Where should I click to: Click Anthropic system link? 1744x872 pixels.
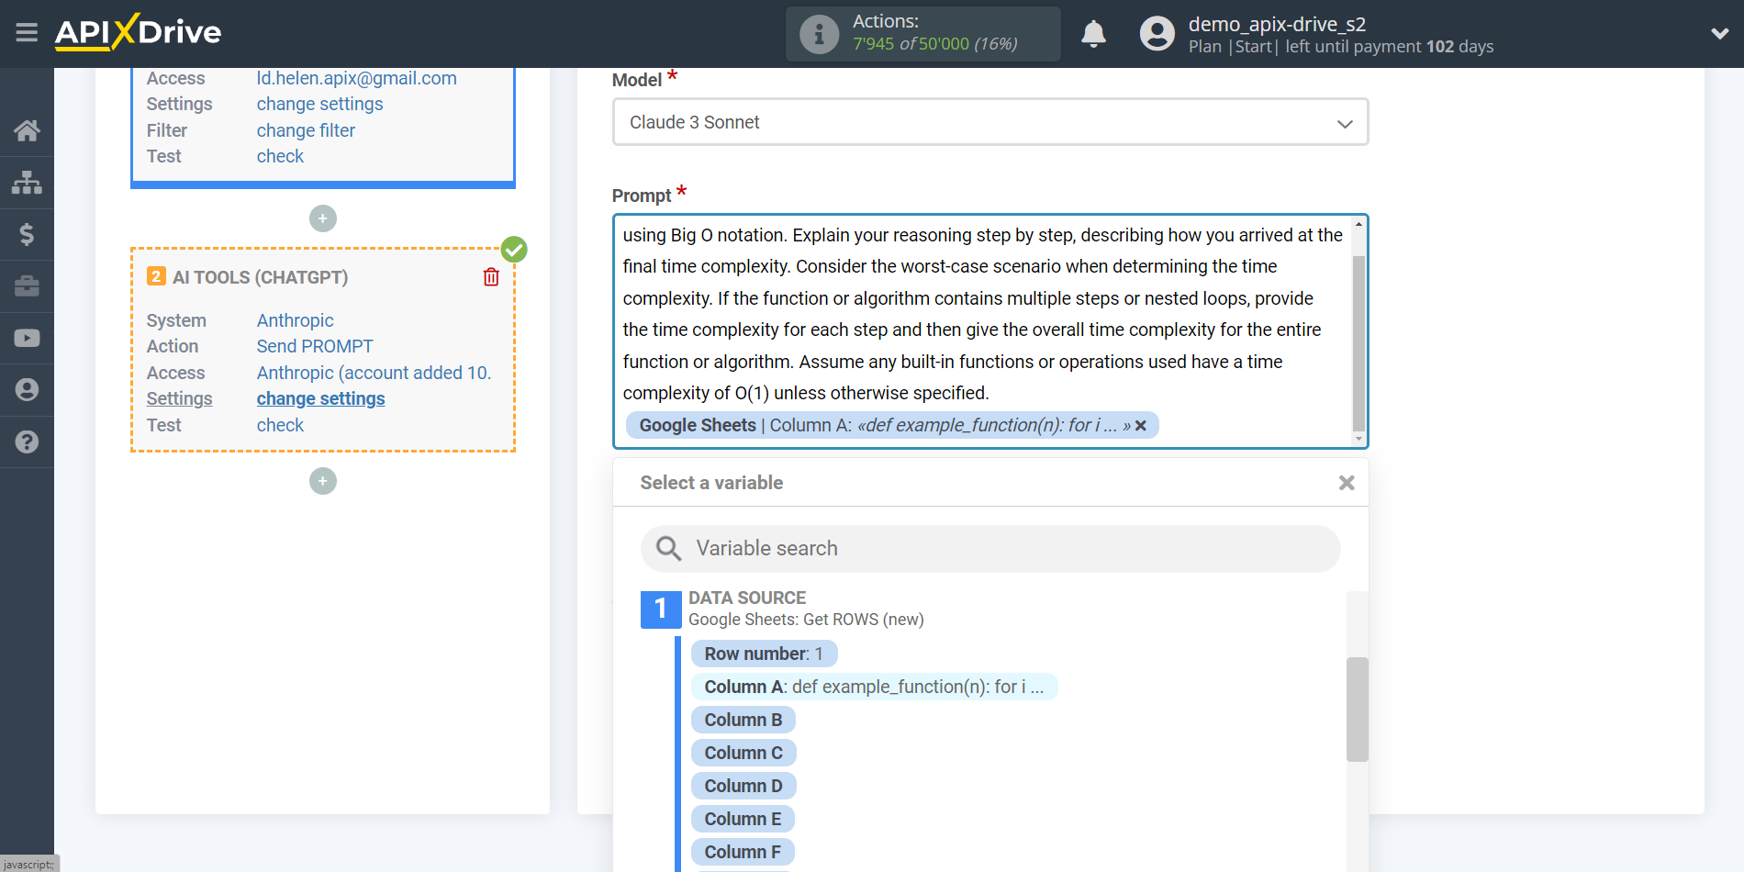pos(295,320)
